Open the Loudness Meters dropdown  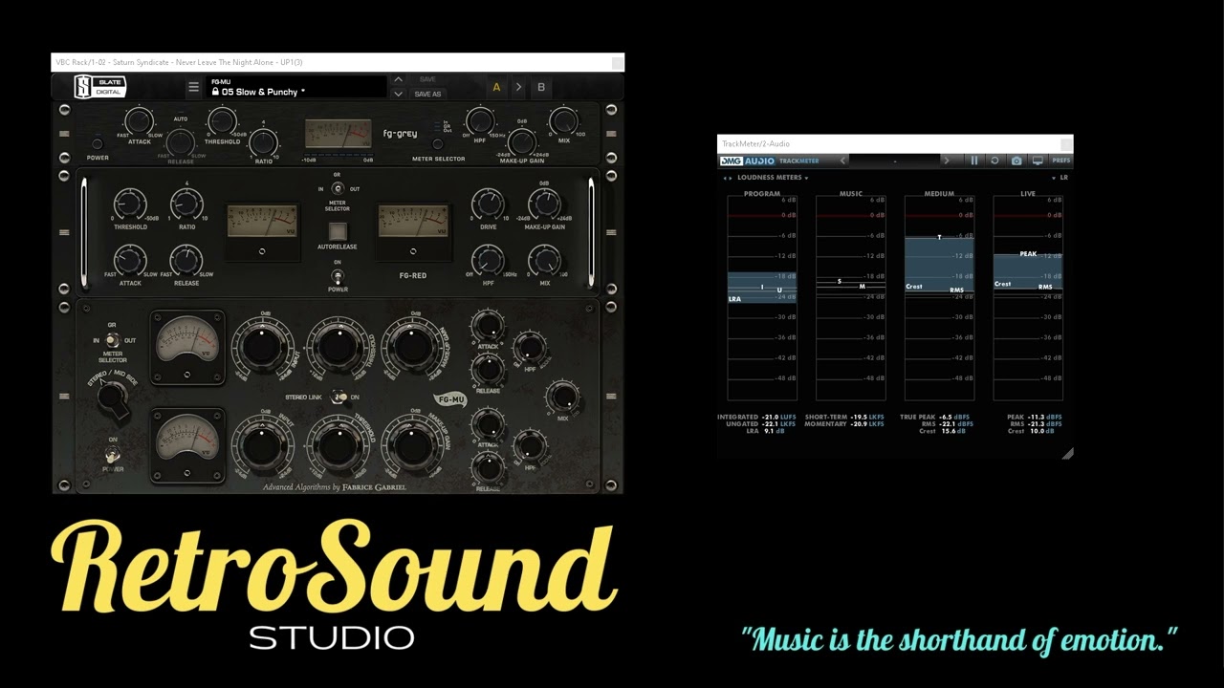click(x=774, y=178)
